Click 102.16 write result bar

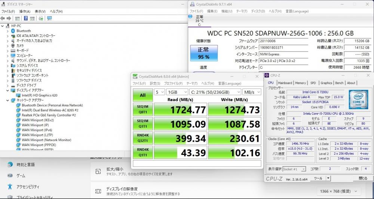(x=234, y=152)
